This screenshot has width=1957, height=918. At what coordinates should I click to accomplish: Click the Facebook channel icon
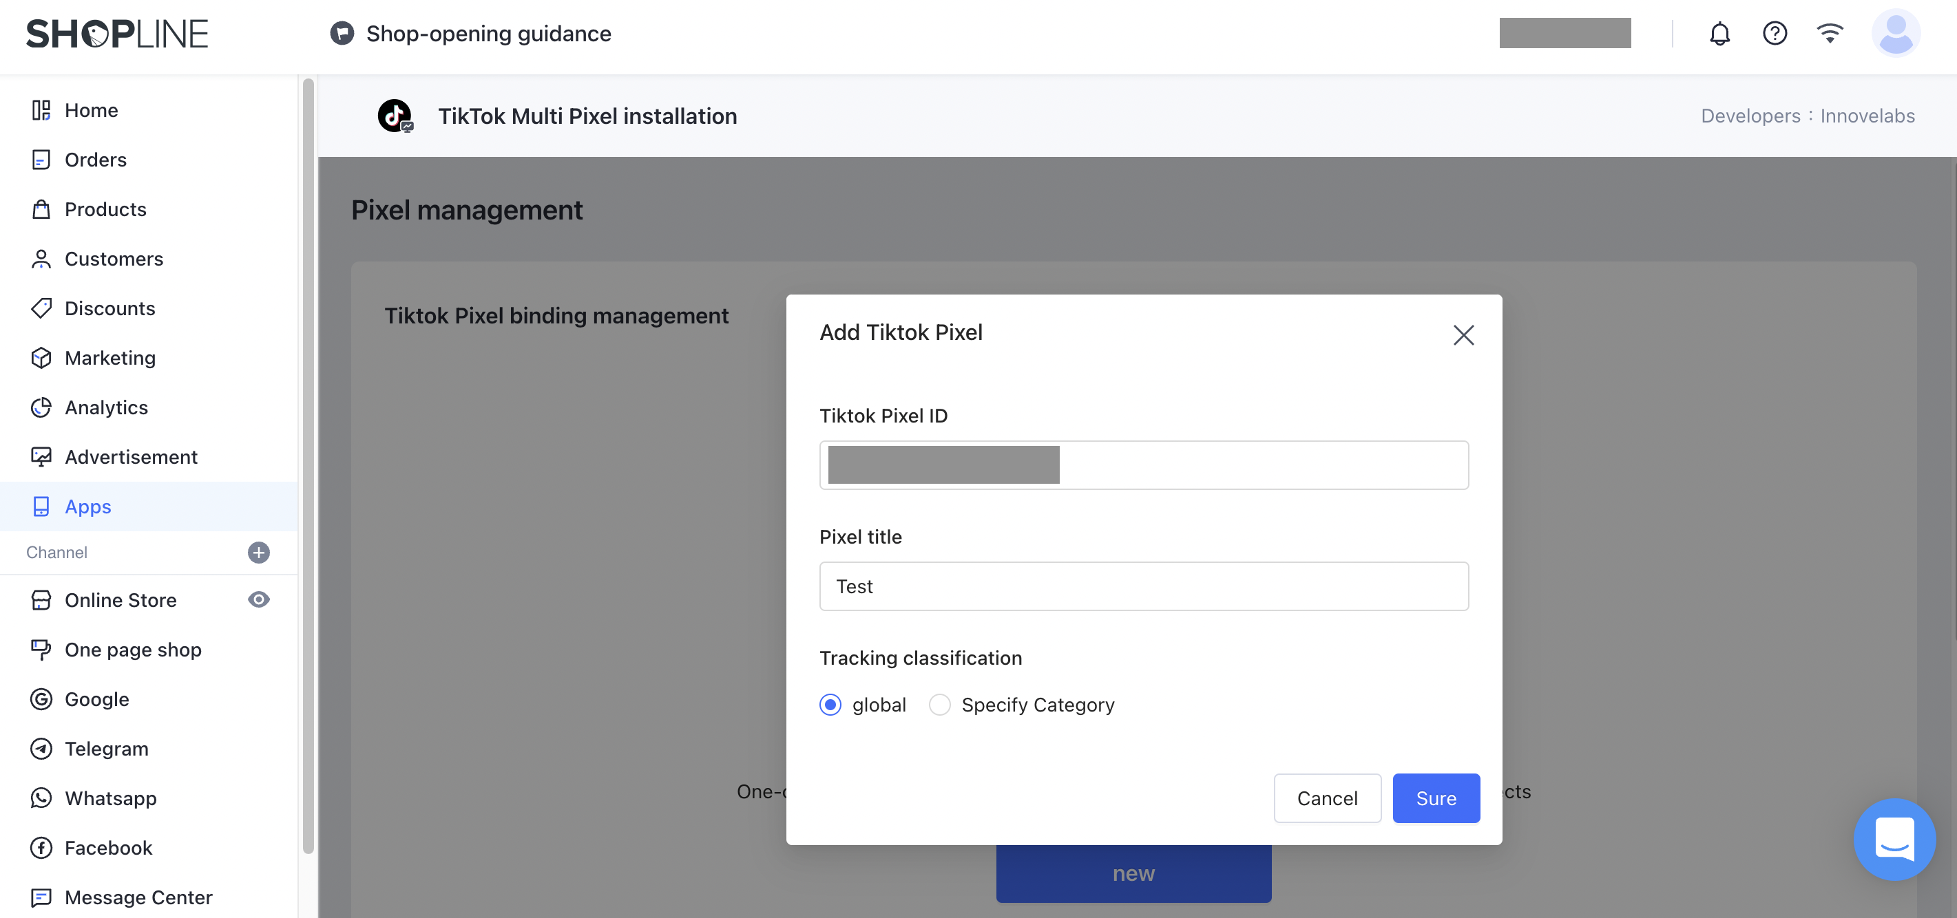pyautogui.click(x=41, y=847)
